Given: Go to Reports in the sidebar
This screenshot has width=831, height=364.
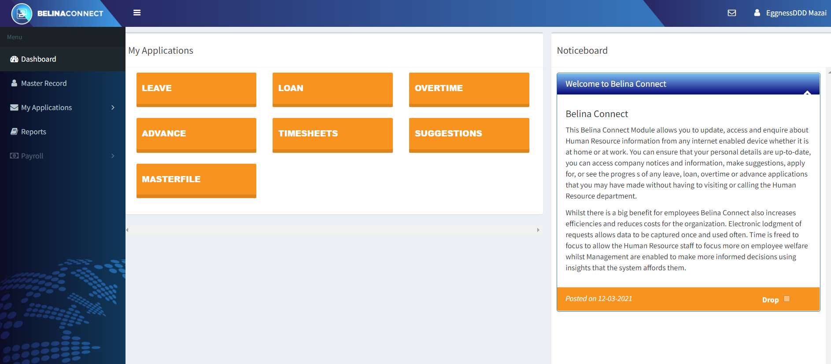Looking at the screenshot, I should [x=63, y=132].
